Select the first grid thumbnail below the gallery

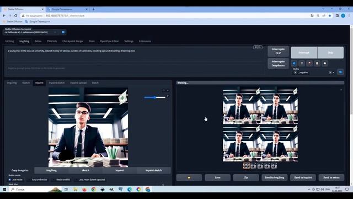[247, 166]
